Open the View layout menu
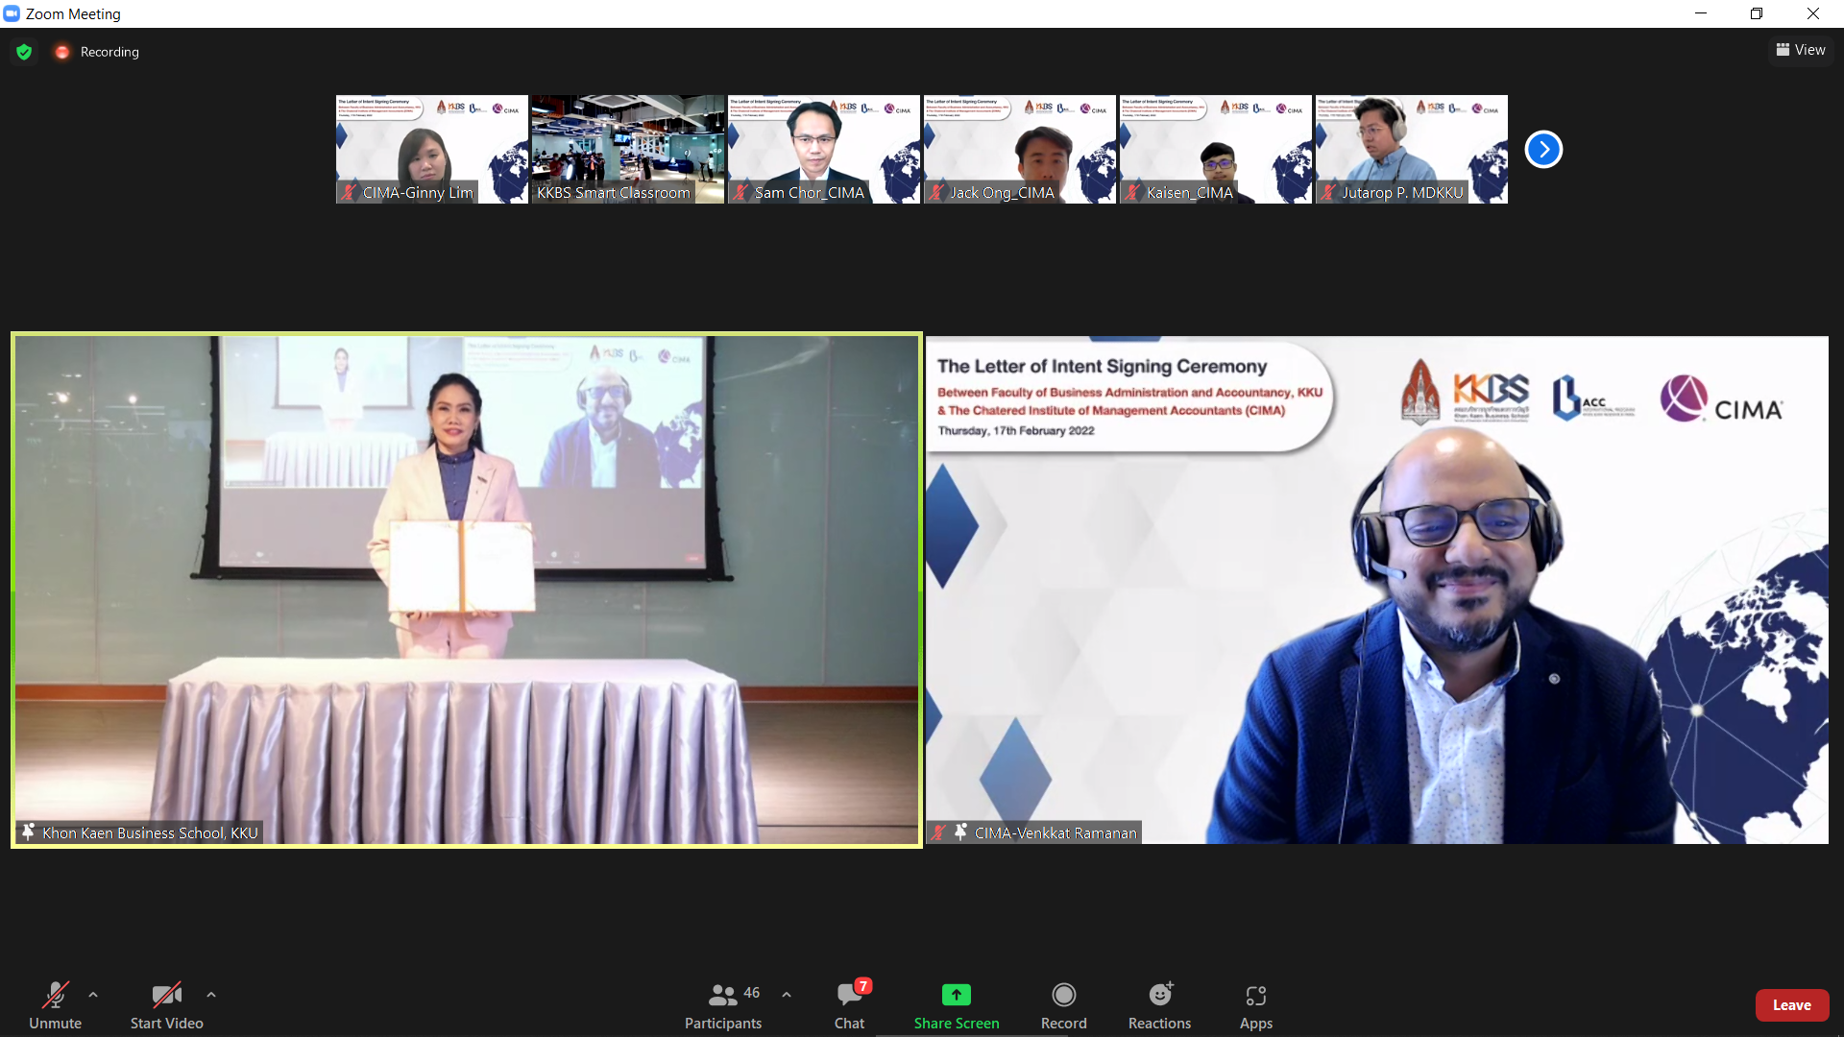1844x1037 pixels. click(x=1801, y=50)
